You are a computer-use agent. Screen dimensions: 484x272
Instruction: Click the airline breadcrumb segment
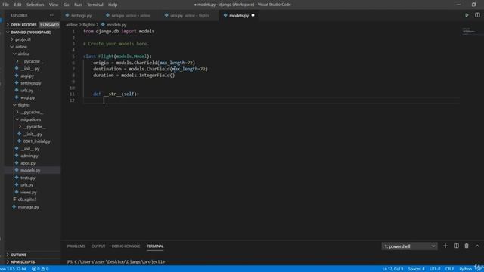(x=72, y=25)
